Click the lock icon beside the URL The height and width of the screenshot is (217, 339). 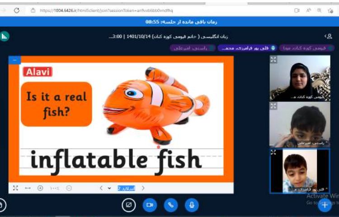tap(33, 10)
